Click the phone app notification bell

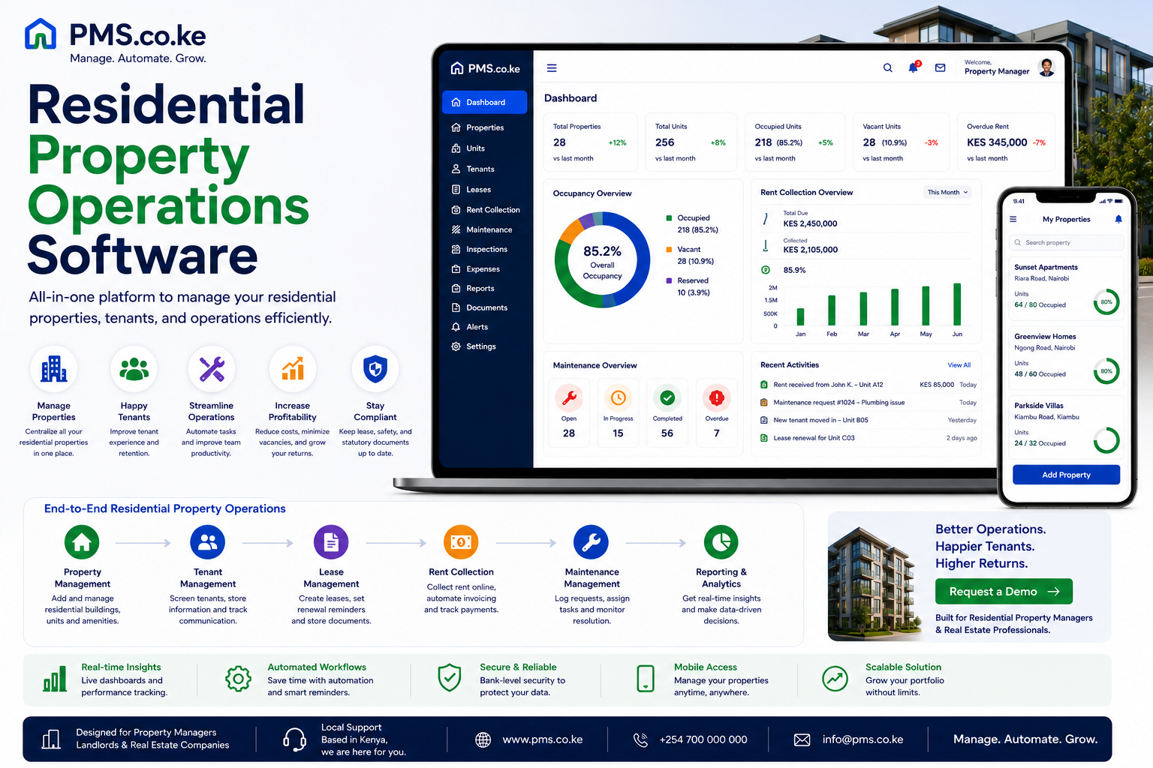pos(1118,219)
